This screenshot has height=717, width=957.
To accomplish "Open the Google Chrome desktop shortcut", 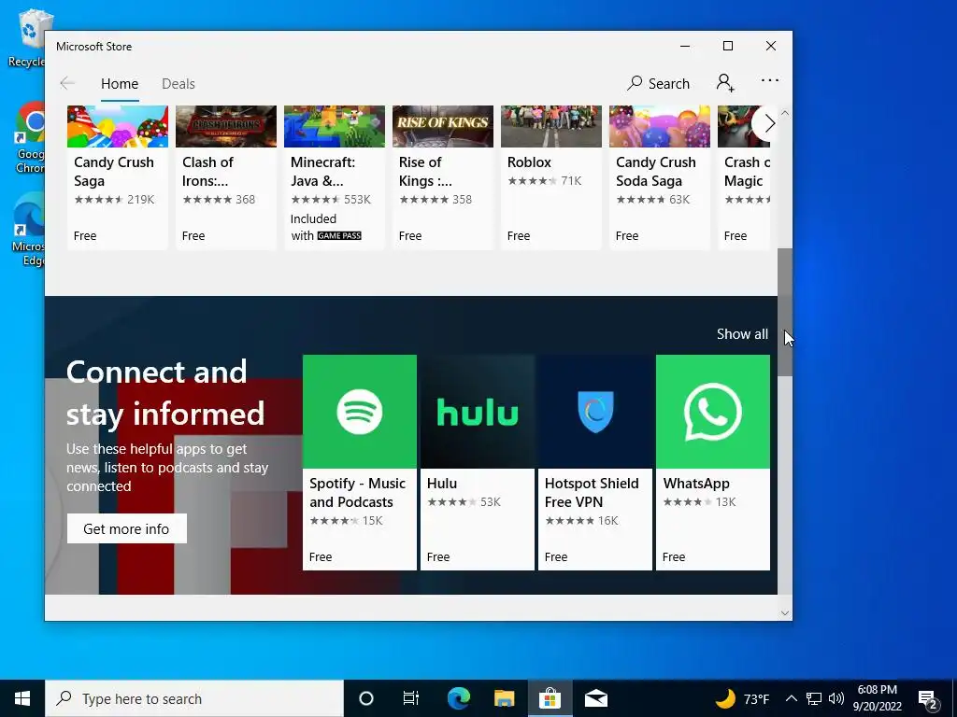I will point(29,136).
